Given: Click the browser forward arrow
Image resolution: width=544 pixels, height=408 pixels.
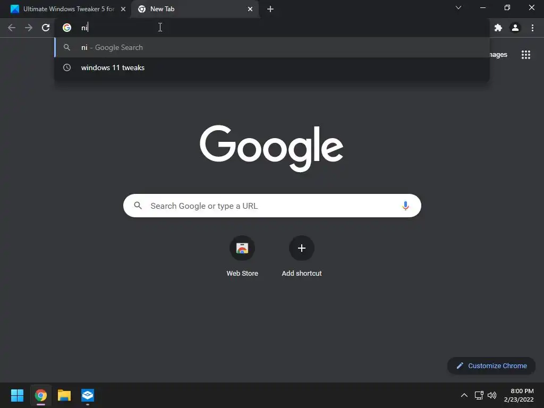Looking at the screenshot, I should click(x=29, y=28).
